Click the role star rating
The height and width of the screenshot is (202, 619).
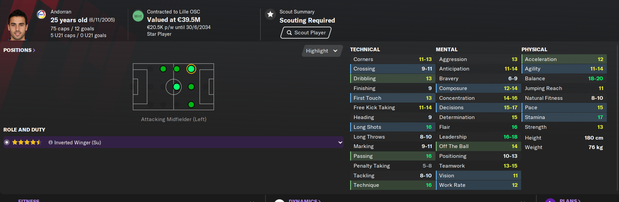(x=27, y=142)
